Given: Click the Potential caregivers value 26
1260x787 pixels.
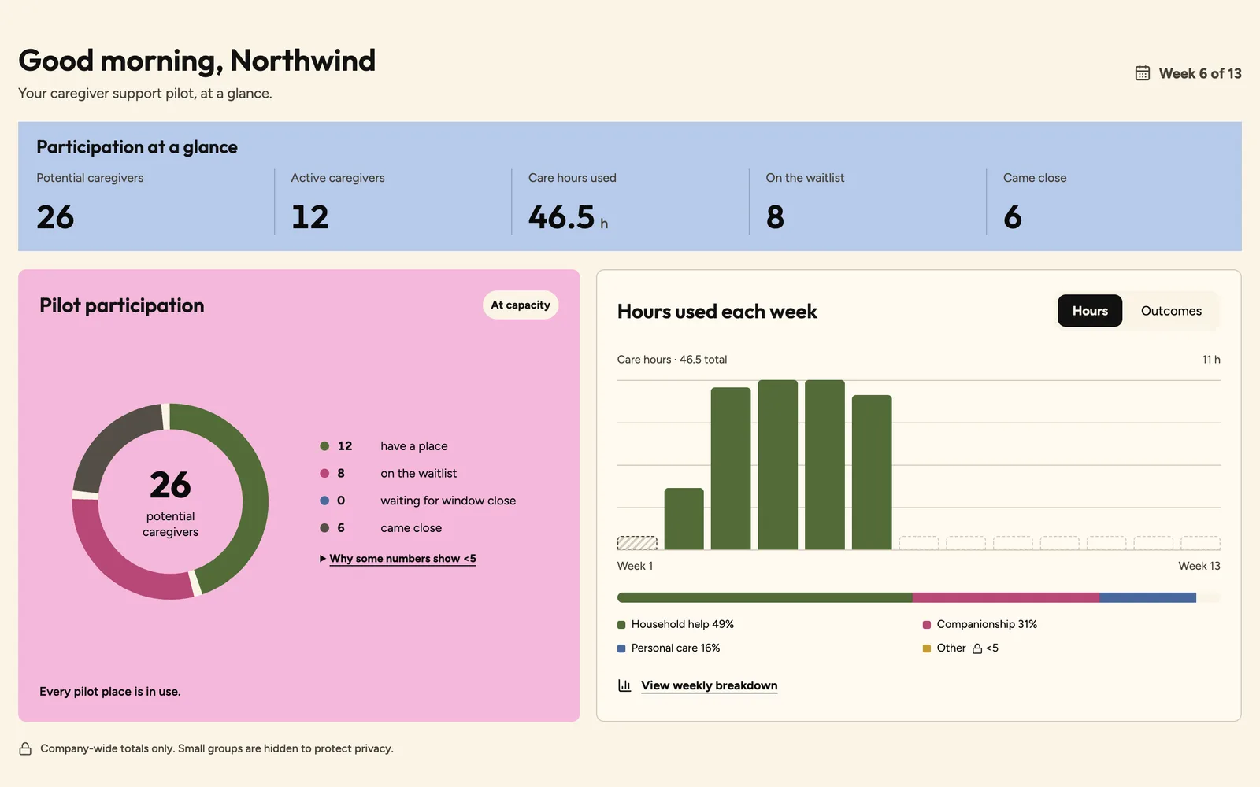Looking at the screenshot, I should click(x=55, y=217).
